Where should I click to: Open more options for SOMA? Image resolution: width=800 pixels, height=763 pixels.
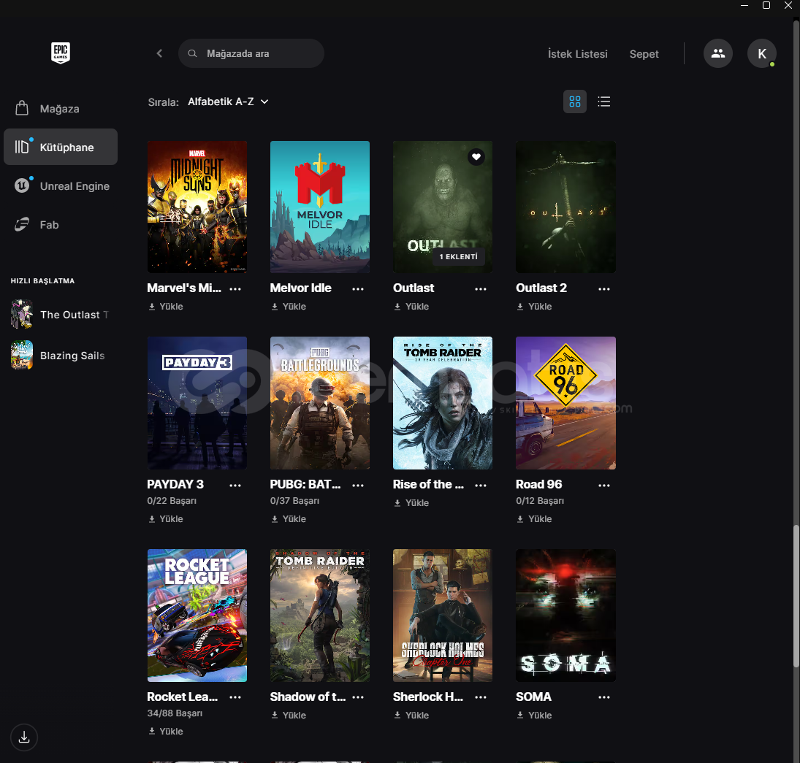click(603, 697)
